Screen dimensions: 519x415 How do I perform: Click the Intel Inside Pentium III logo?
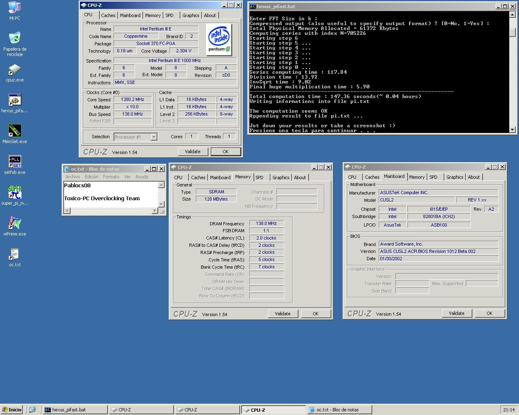click(219, 39)
